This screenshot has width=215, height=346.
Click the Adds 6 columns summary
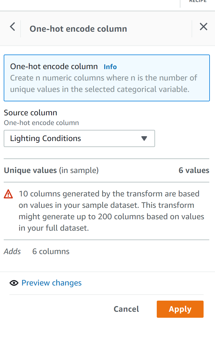(x=37, y=252)
